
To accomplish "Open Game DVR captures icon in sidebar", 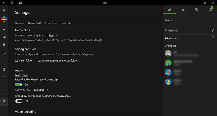I will coord(4,53).
